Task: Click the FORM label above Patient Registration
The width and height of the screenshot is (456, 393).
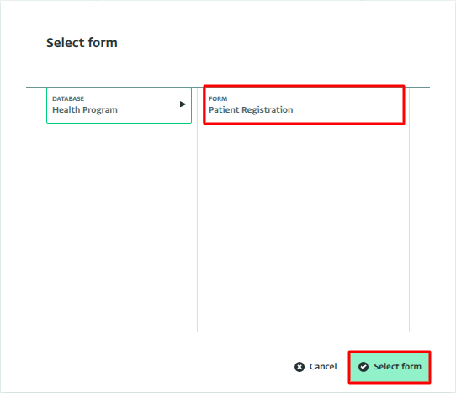Action: point(218,99)
